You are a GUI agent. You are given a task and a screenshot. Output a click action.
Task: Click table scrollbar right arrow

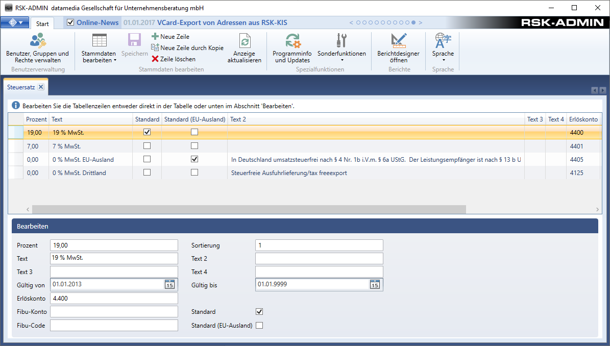[598, 210]
